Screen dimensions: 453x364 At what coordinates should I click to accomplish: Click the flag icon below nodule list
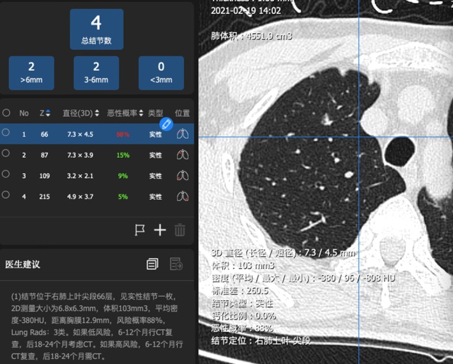pos(140,230)
